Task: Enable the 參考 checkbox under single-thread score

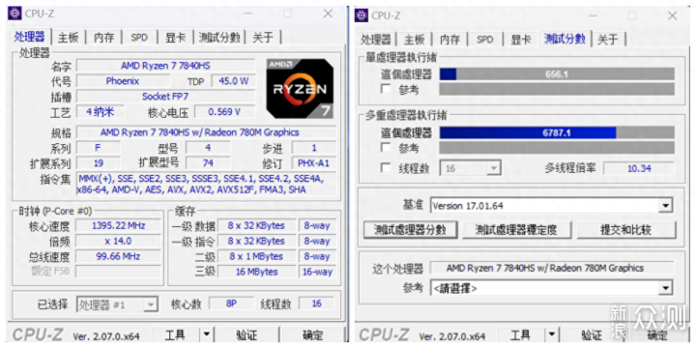Action: coord(386,89)
